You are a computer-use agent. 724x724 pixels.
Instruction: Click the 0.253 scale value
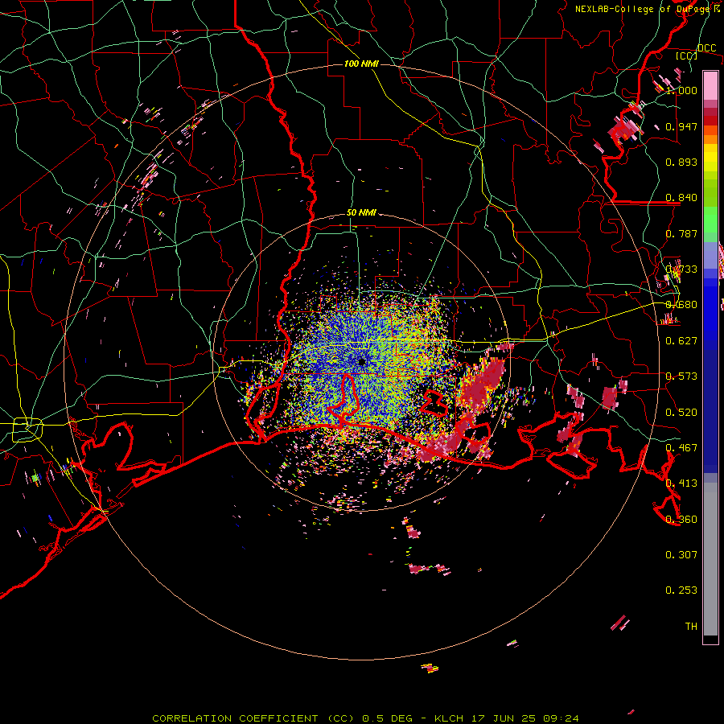coord(681,590)
